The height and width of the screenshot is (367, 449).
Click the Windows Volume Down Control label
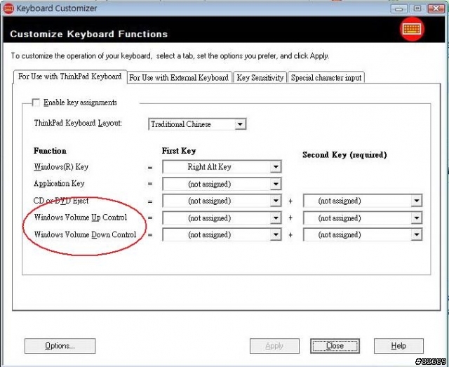(85, 234)
